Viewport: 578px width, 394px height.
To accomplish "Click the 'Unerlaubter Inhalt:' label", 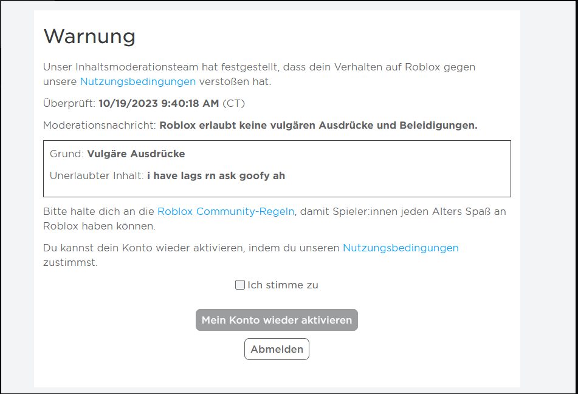I will [97, 176].
